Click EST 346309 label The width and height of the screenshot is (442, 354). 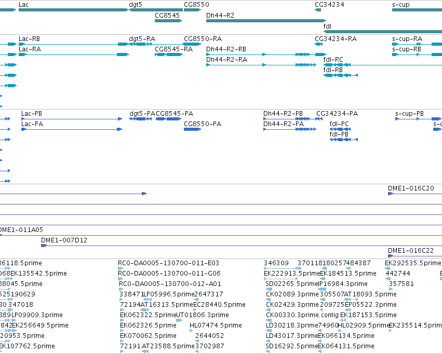[276, 263]
